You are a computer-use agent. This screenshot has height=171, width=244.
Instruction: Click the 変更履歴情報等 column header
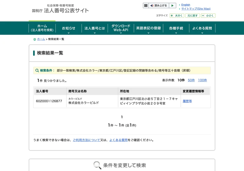coord(196,91)
